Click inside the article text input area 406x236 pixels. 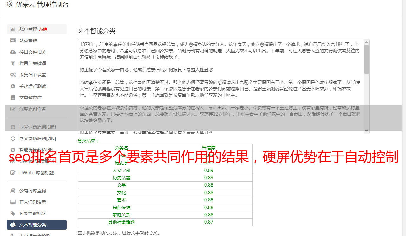click(x=221, y=86)
